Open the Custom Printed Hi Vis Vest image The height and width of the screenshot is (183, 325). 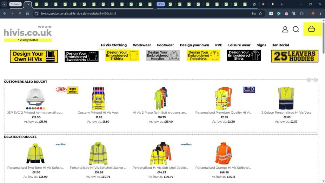[x=98, y=98]
